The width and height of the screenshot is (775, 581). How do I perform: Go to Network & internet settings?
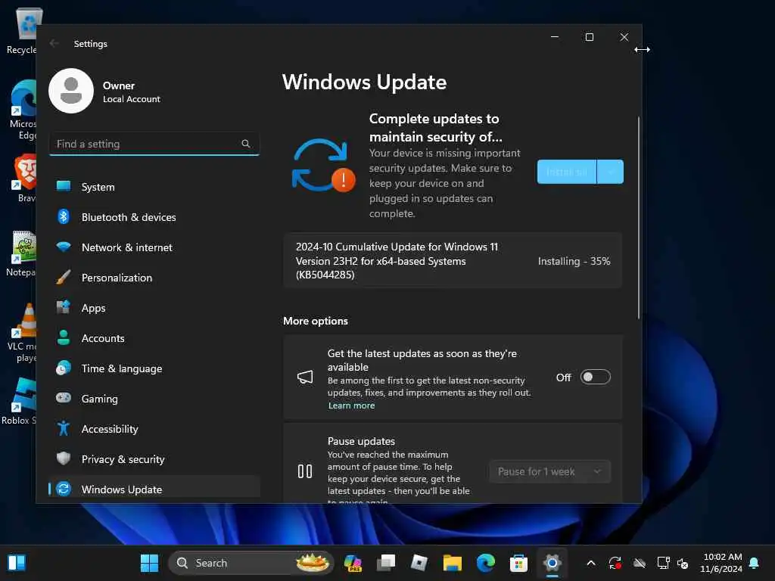(154, 247)
